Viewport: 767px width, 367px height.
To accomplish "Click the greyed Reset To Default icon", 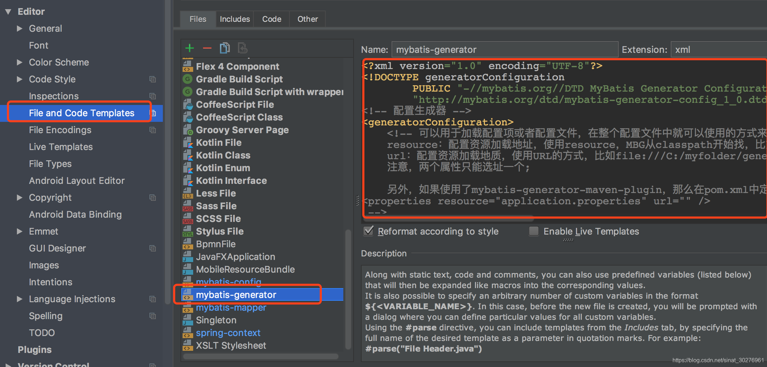I will (243, 48).
